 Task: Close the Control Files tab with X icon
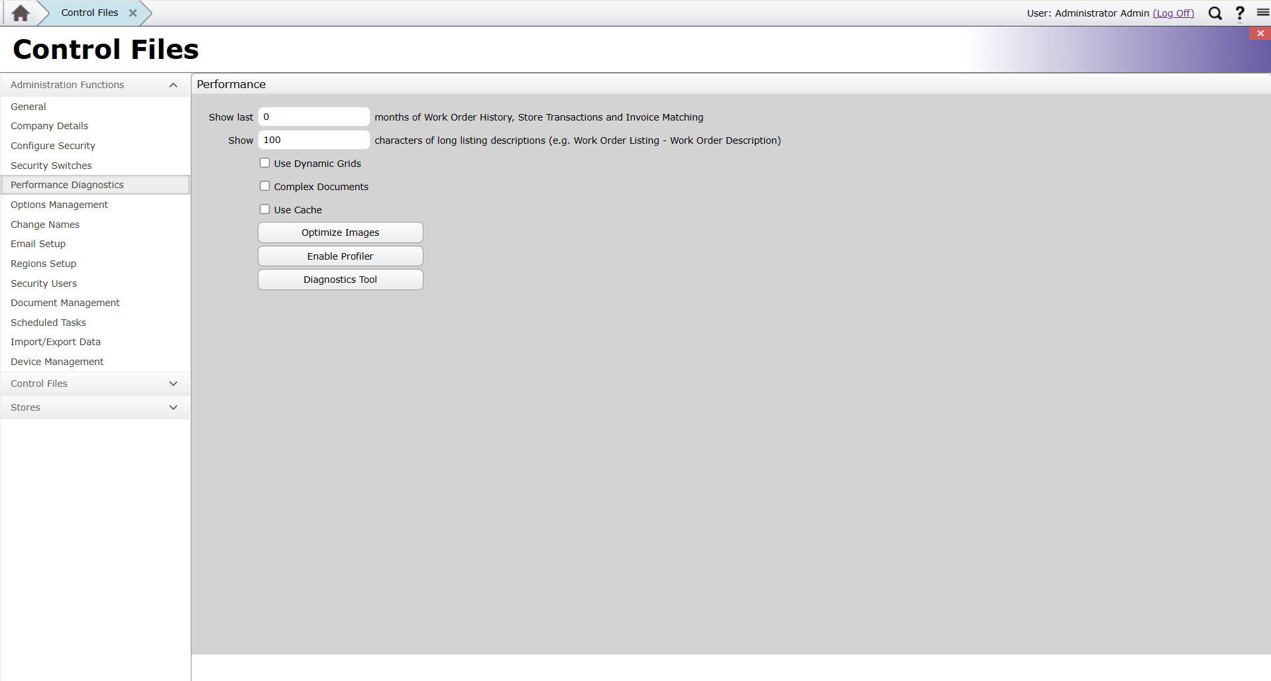pyautogui.click(x=133, y=13)
